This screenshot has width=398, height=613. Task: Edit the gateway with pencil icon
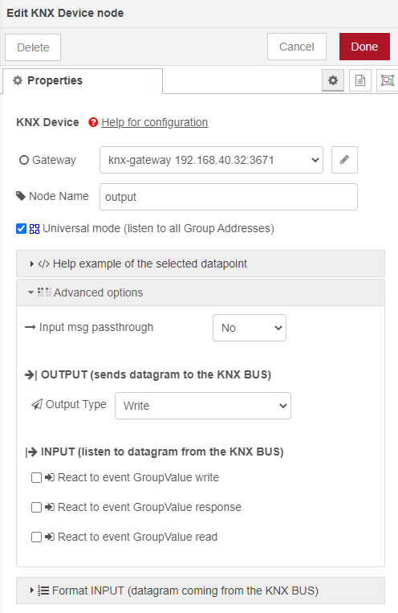coord(344,160)
